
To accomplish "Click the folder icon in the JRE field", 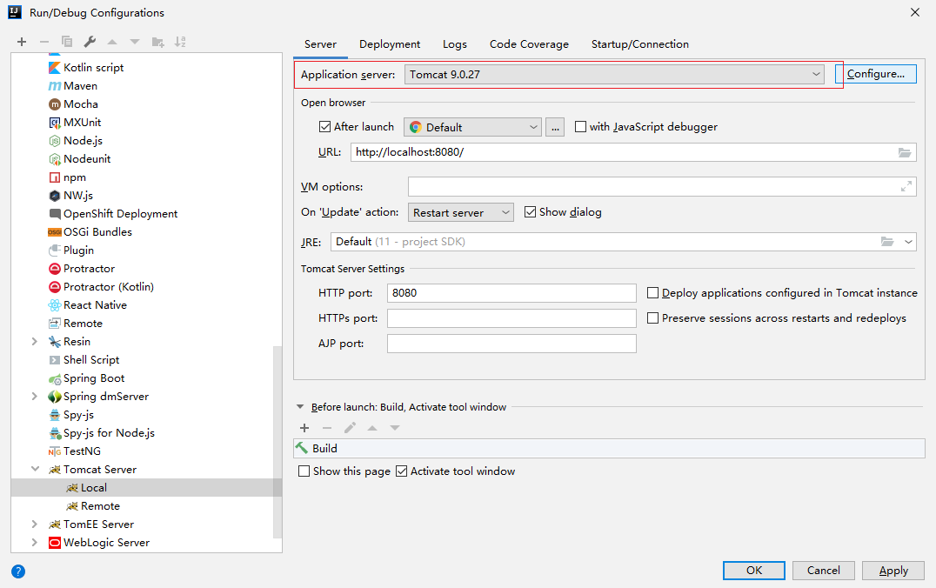I will pos(887,242).
